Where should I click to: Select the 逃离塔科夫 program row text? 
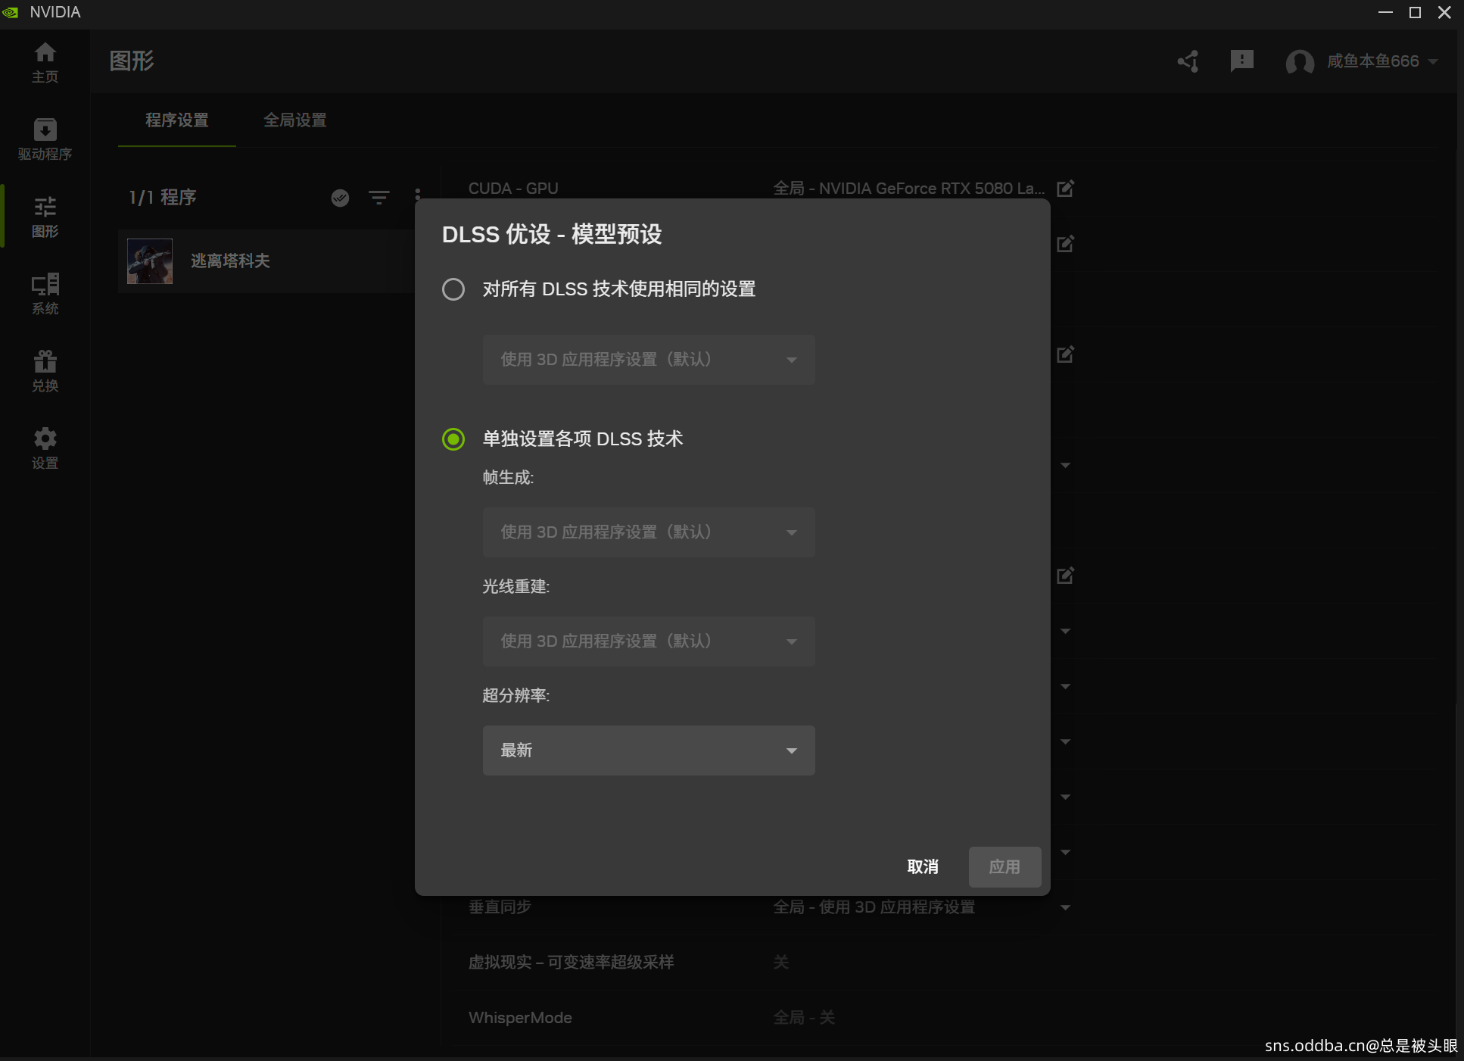[230, 261]
